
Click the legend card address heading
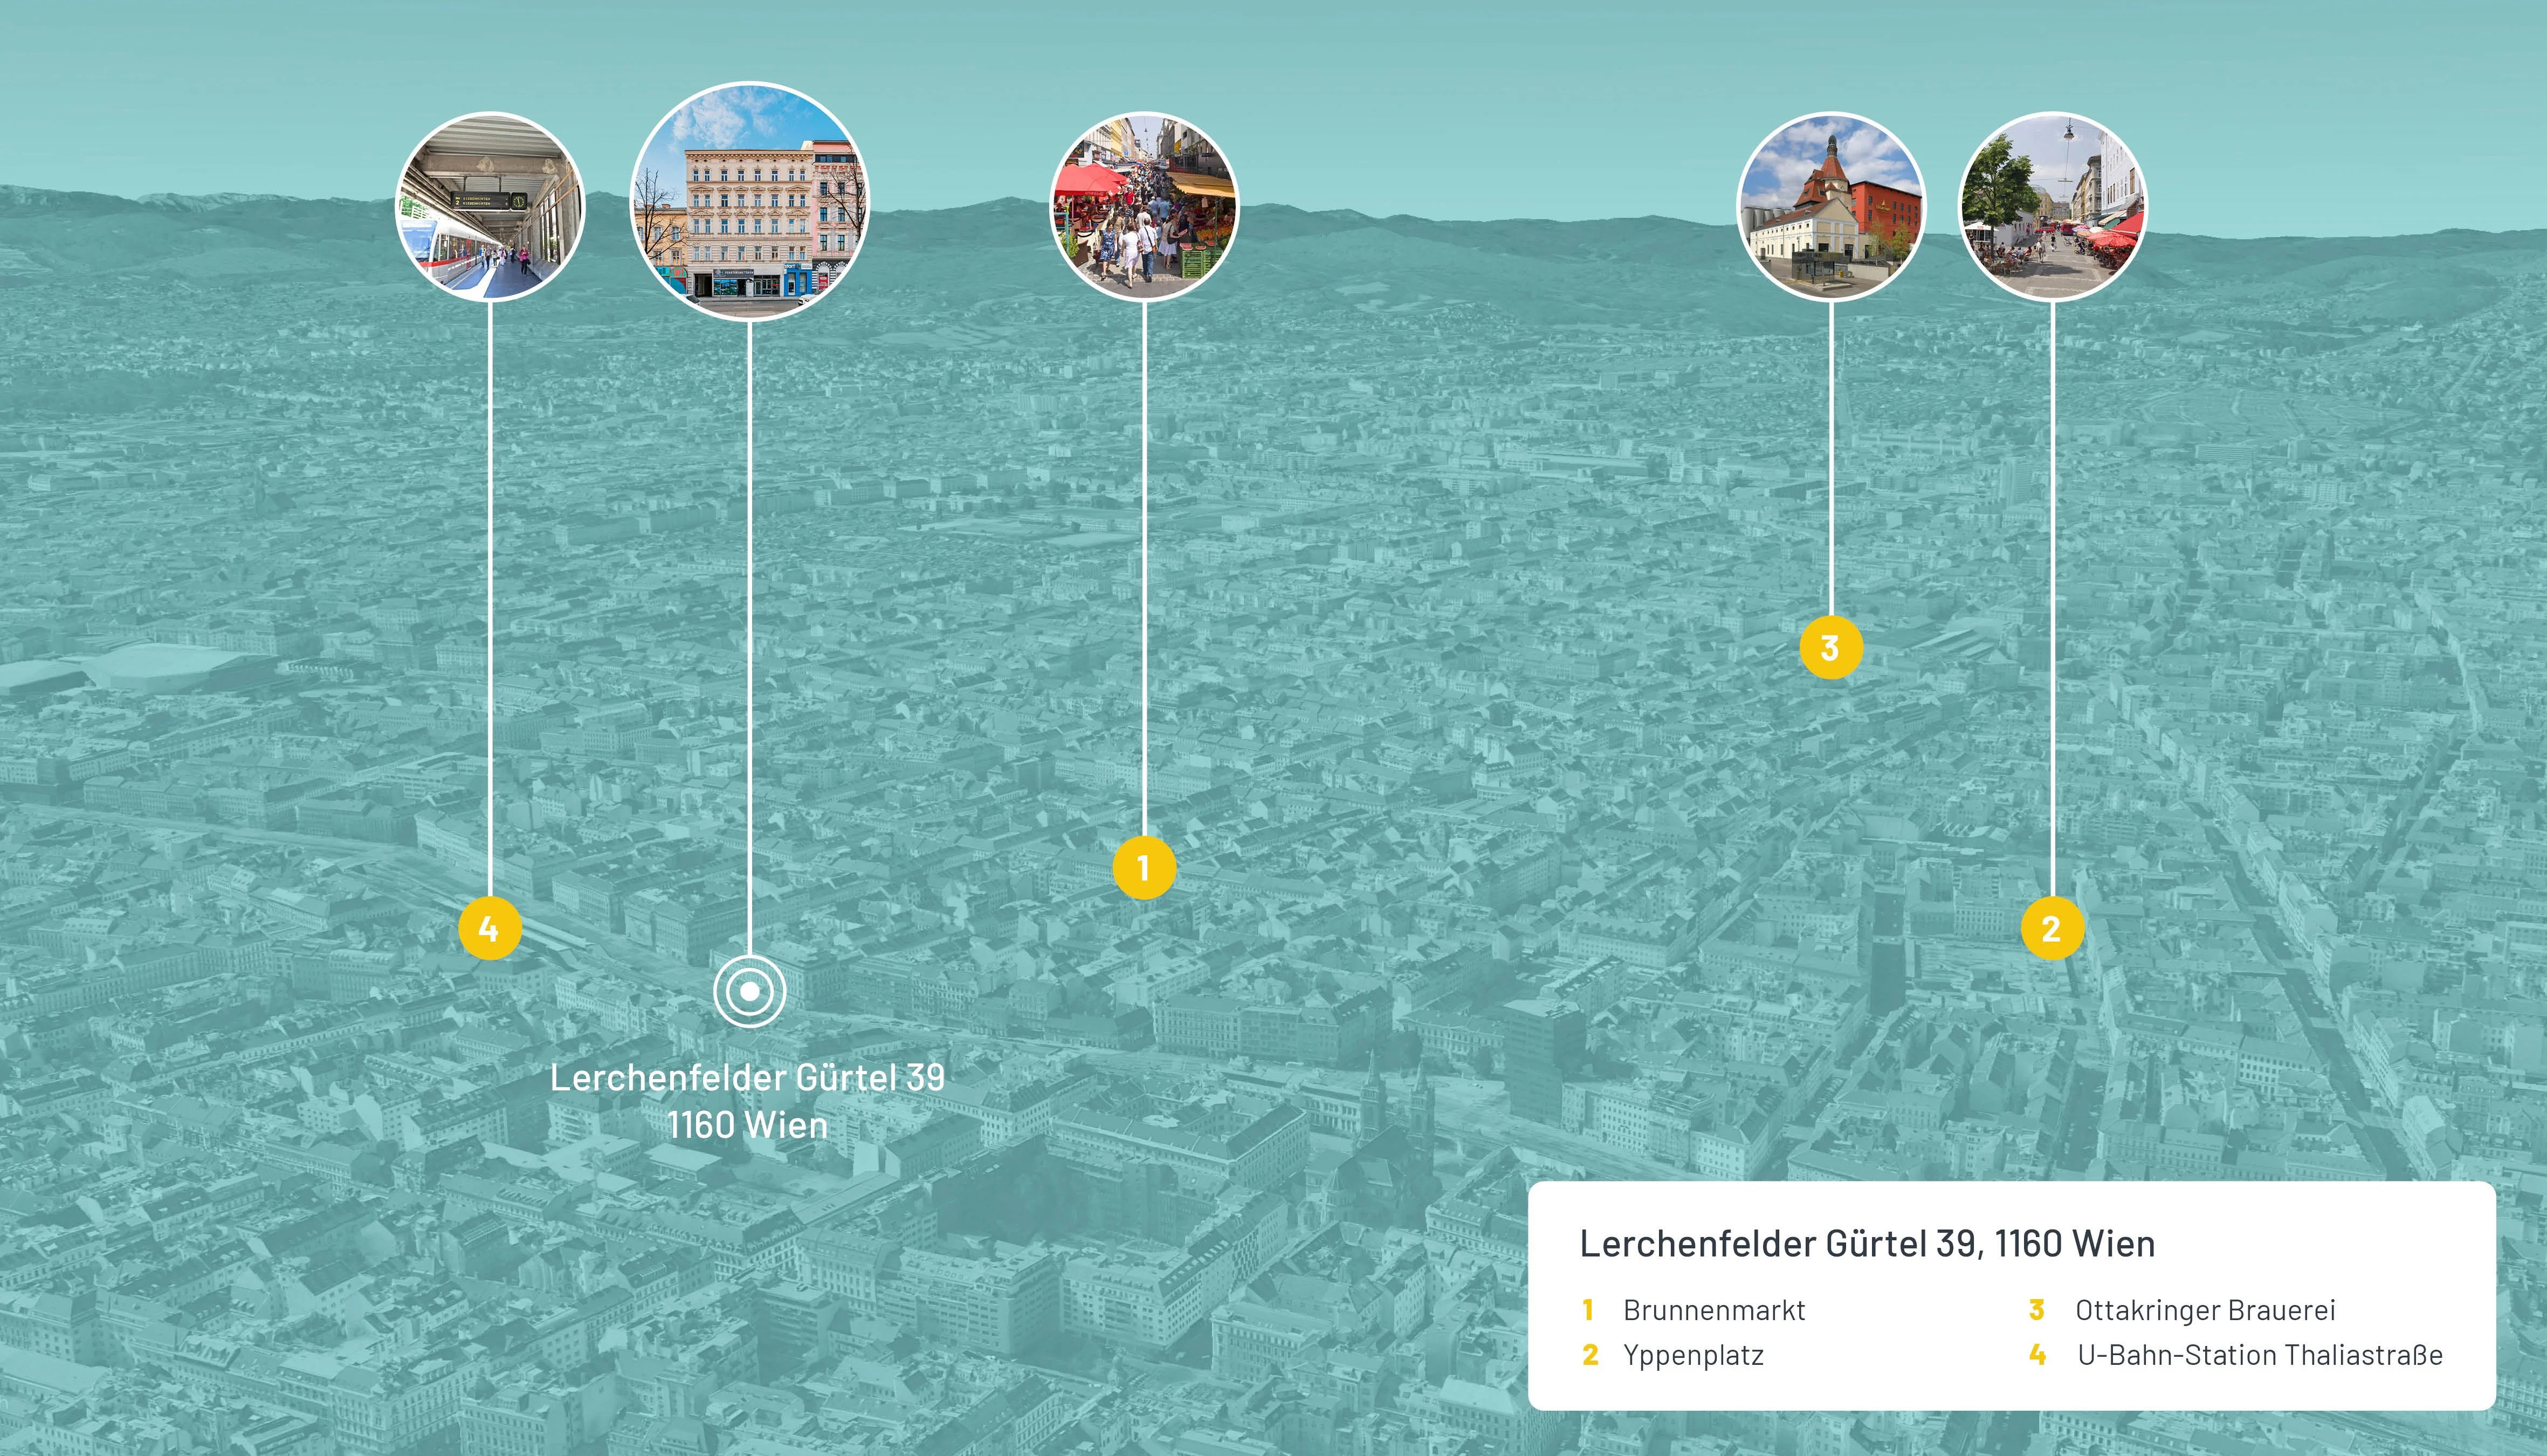coord(1866,1243)
